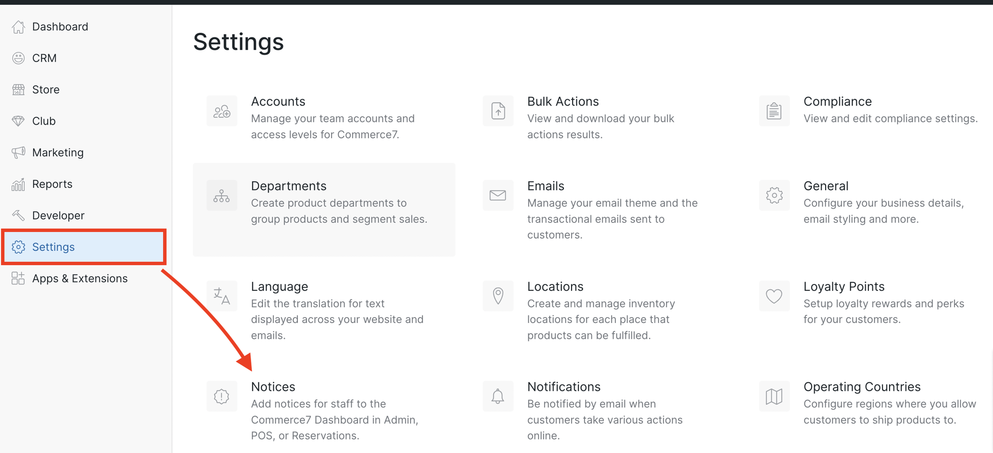
Task: Open Dashboard in the sidebar
Action: (x=60, y=27)
